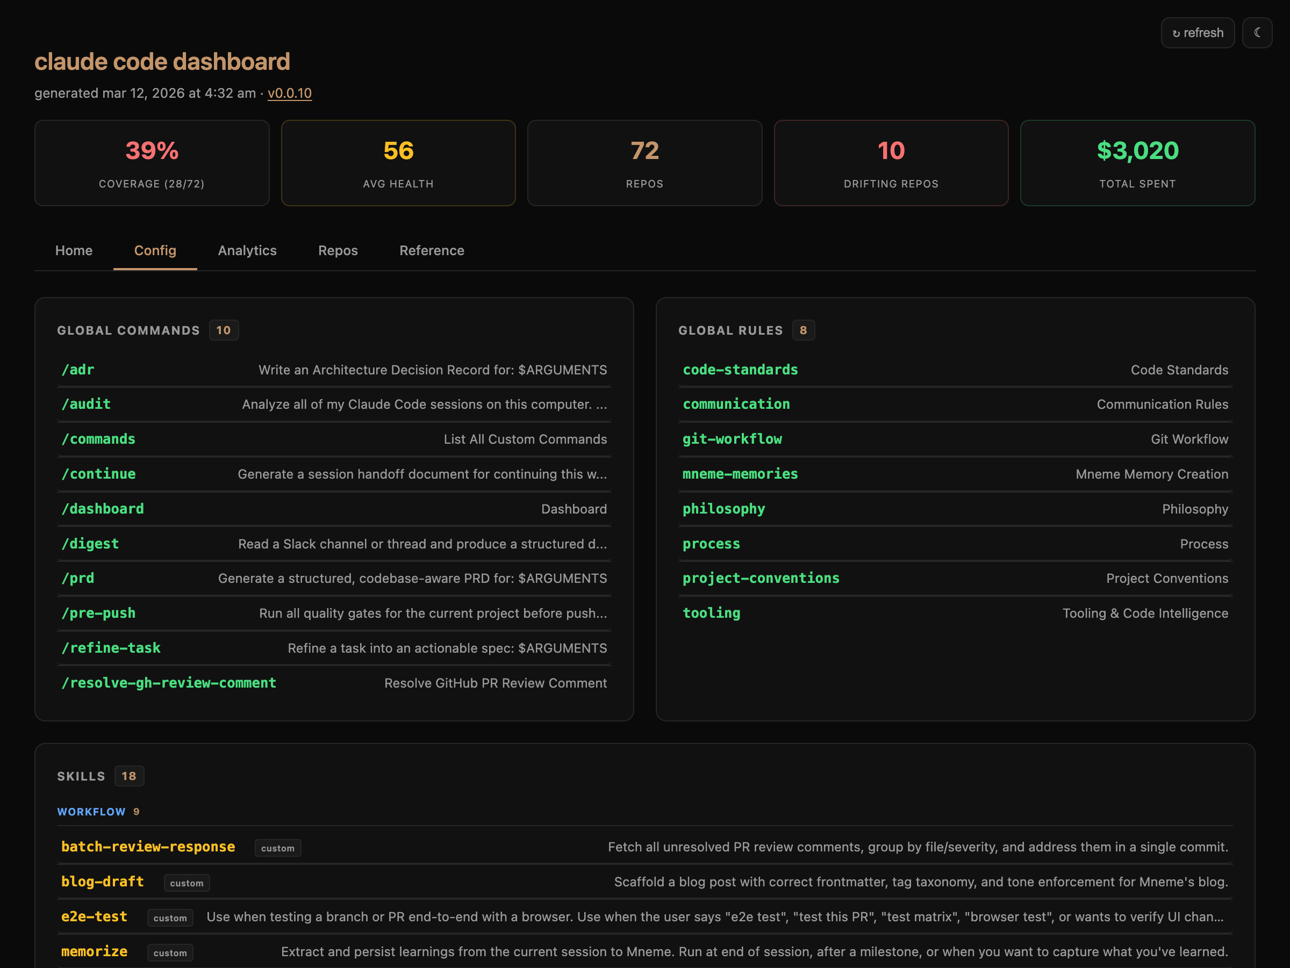Switch to the Home tab
Screen dimensions: 1290x968
click(x=74, y=251)
